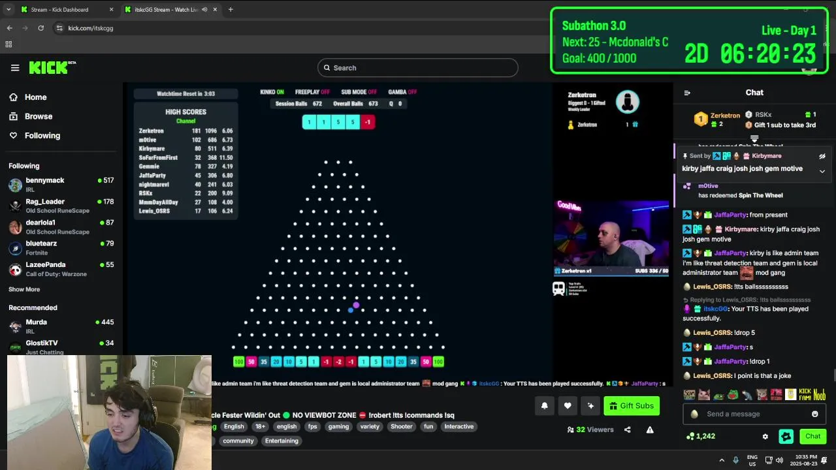Viewport: 836px width, 470px height.
Task: Click the Shooter tag
Action: click(402, 427)
